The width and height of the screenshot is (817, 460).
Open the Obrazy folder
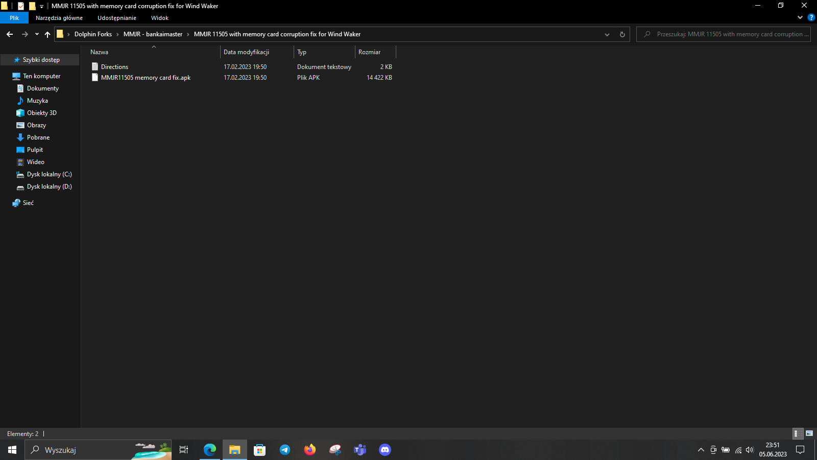[x=36, y=125]
